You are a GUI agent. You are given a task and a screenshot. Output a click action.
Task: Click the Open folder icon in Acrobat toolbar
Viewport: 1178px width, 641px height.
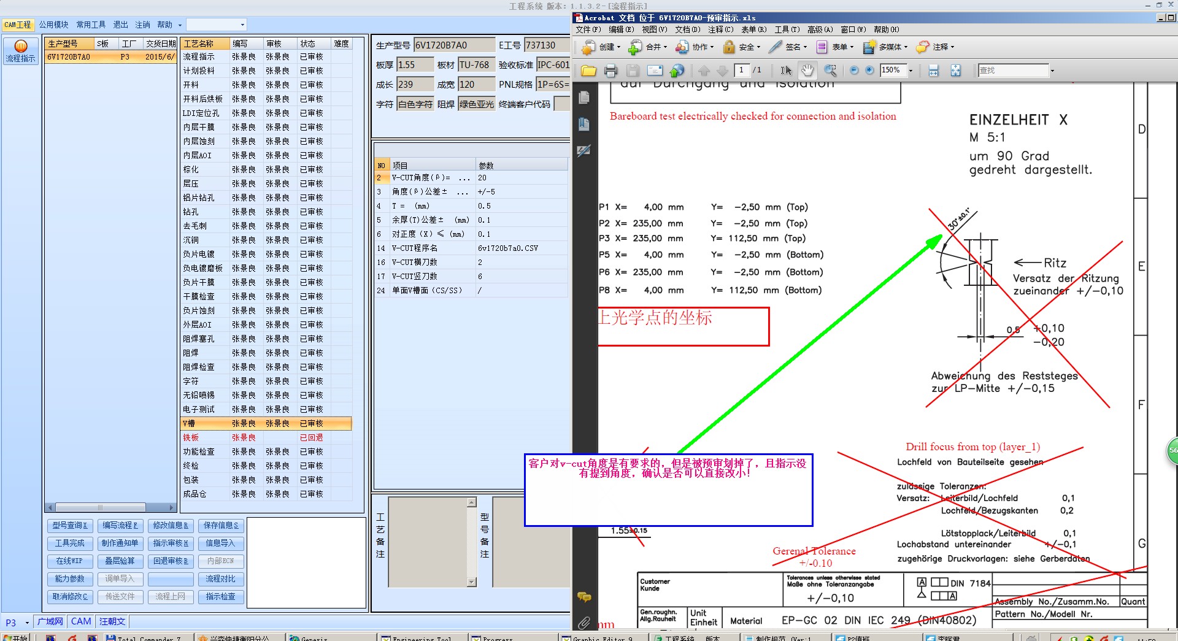click(588, 71)
